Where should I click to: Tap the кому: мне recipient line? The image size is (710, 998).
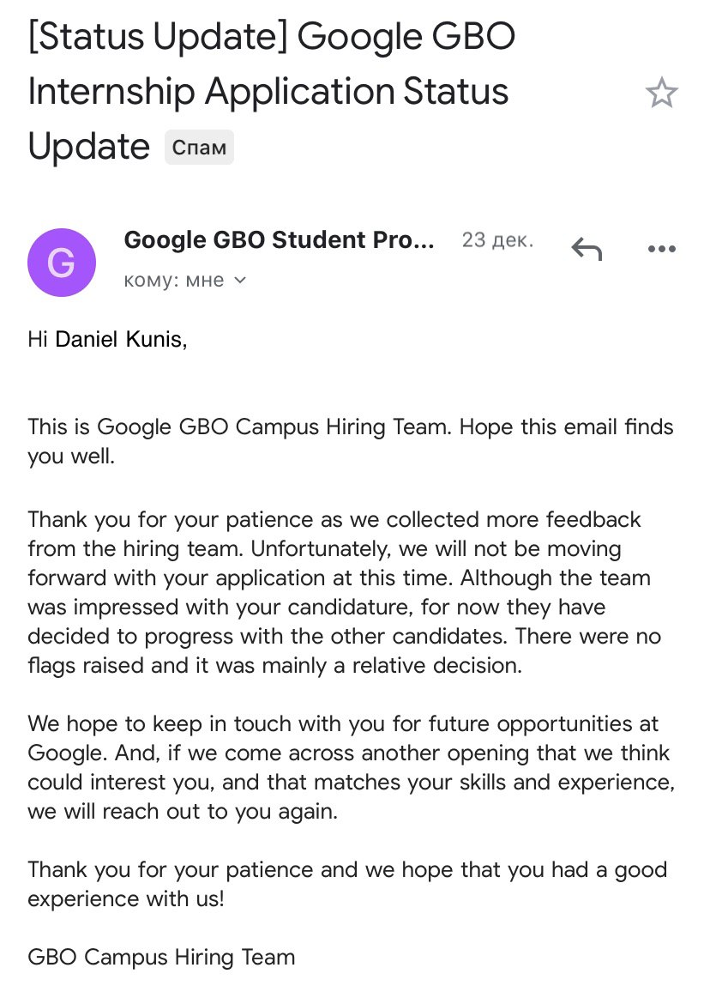click(184, 280)
